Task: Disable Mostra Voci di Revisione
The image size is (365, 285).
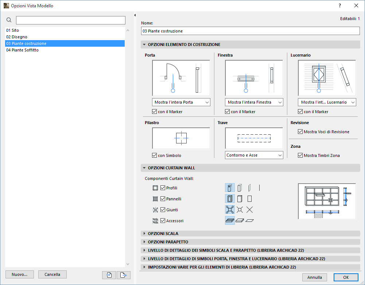Action: [300, 132]
